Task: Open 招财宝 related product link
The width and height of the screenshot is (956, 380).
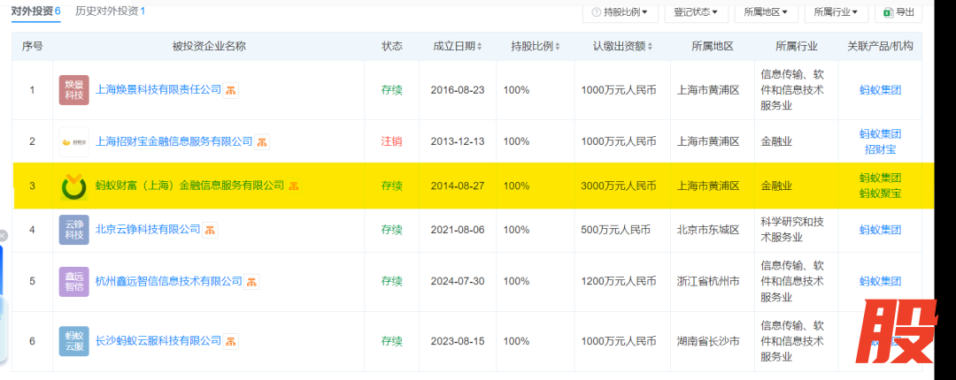Action: coord(880,149)
